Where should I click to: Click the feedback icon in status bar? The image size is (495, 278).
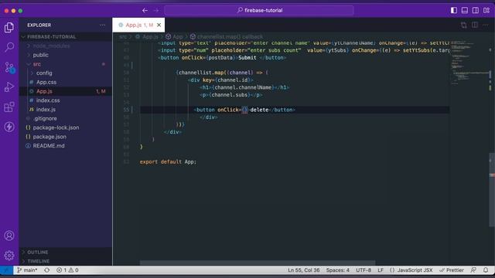[473, 270]
